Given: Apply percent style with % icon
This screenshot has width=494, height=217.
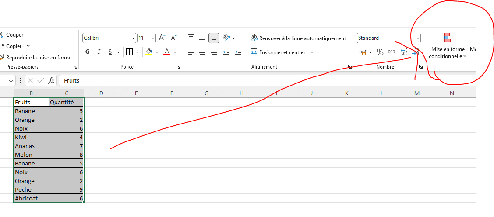Looking at the screenshot, I should point(380,52).
